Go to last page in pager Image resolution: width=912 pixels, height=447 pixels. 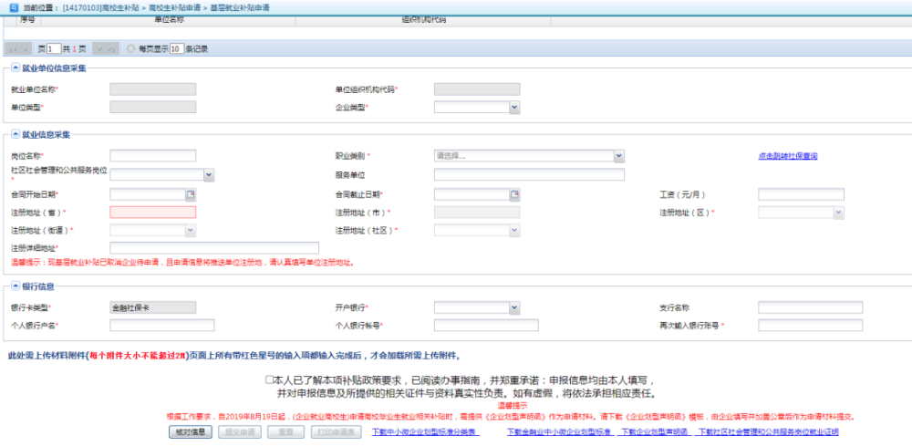coord(111,49)
